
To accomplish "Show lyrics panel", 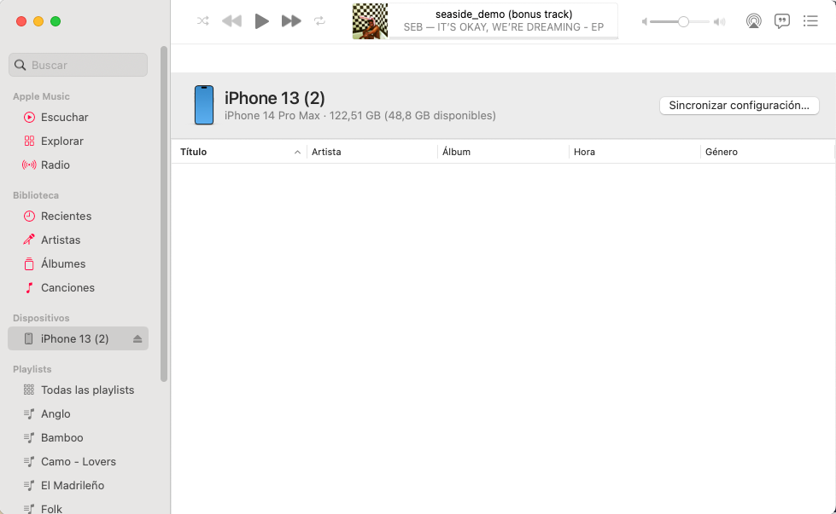I will [781, 21].
